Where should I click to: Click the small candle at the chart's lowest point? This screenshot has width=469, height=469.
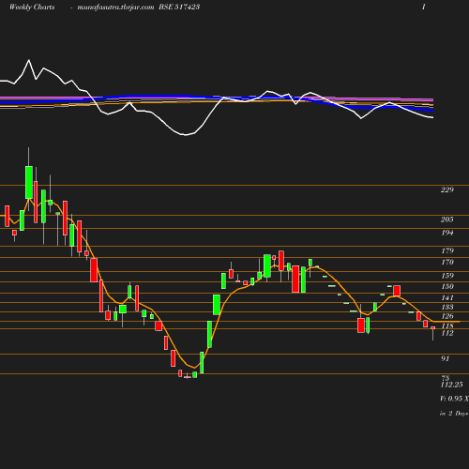point(188,377)
